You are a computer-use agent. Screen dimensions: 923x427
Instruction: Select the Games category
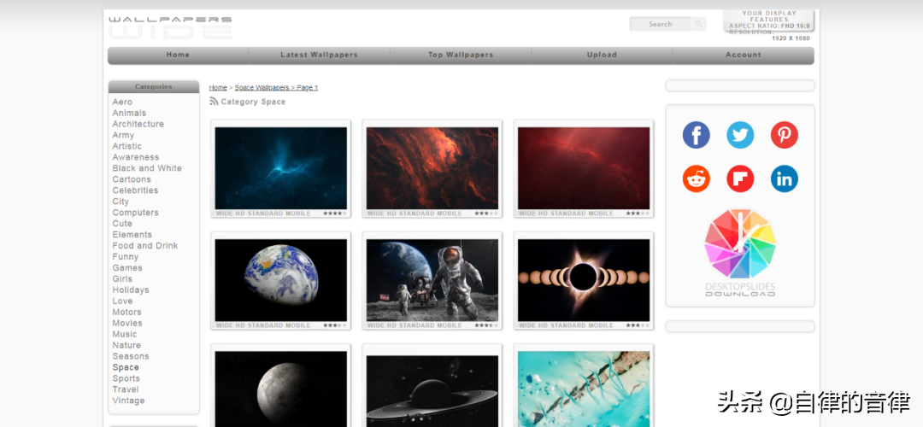point(127,267)
